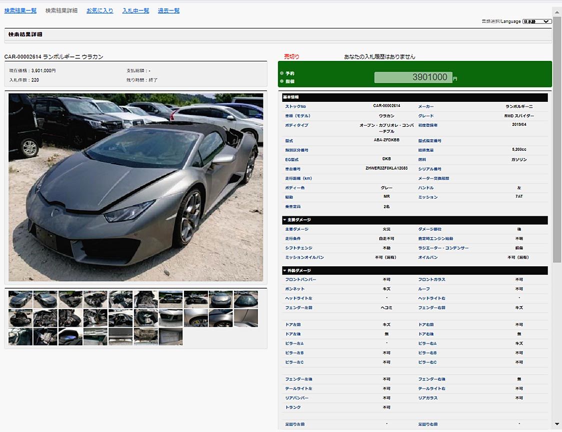This screenshot has height=432, width=562.
Task: Open first thumbnail in second row
Action: pyautogui.click(x=20, y=318)
